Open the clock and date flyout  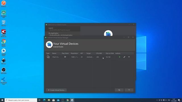click(174, 100)
